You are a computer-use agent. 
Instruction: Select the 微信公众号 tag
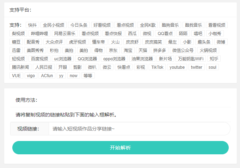click(x=183, y=50)
